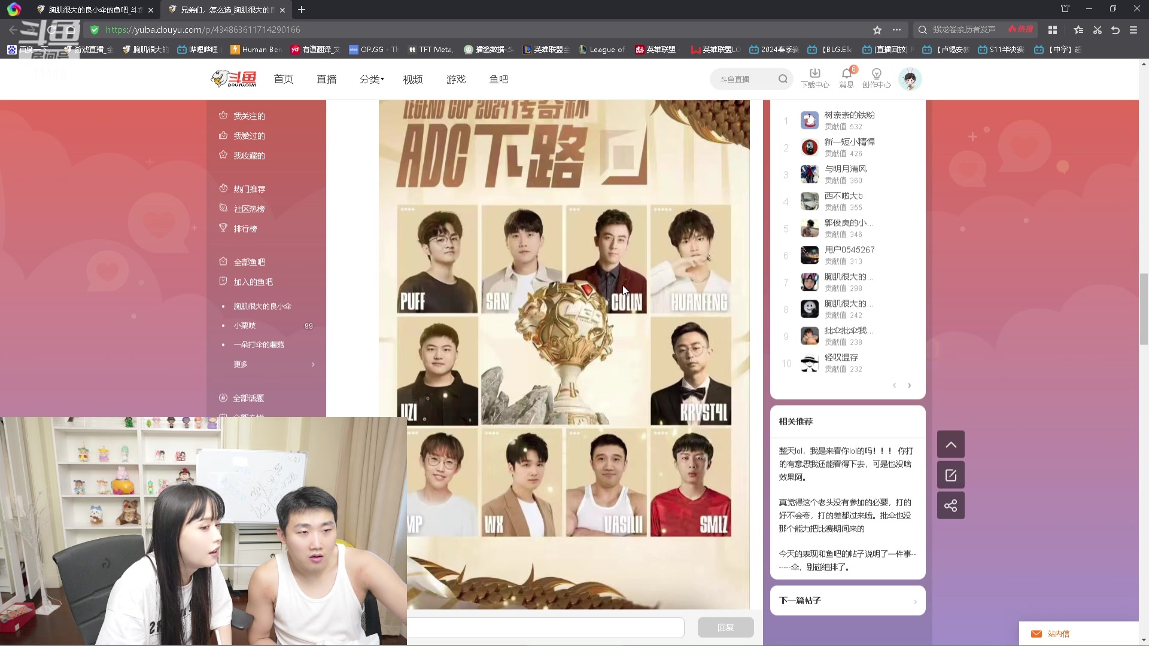Image resolution: width=1149 pixels, height=646 pixels.
Task: Open ranked user 树亲亲的铁粉 profile
Action: coord(849,115)
